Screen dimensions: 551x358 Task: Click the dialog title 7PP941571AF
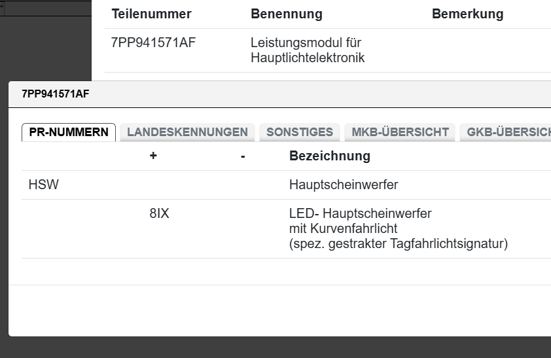tap(55, 94)
